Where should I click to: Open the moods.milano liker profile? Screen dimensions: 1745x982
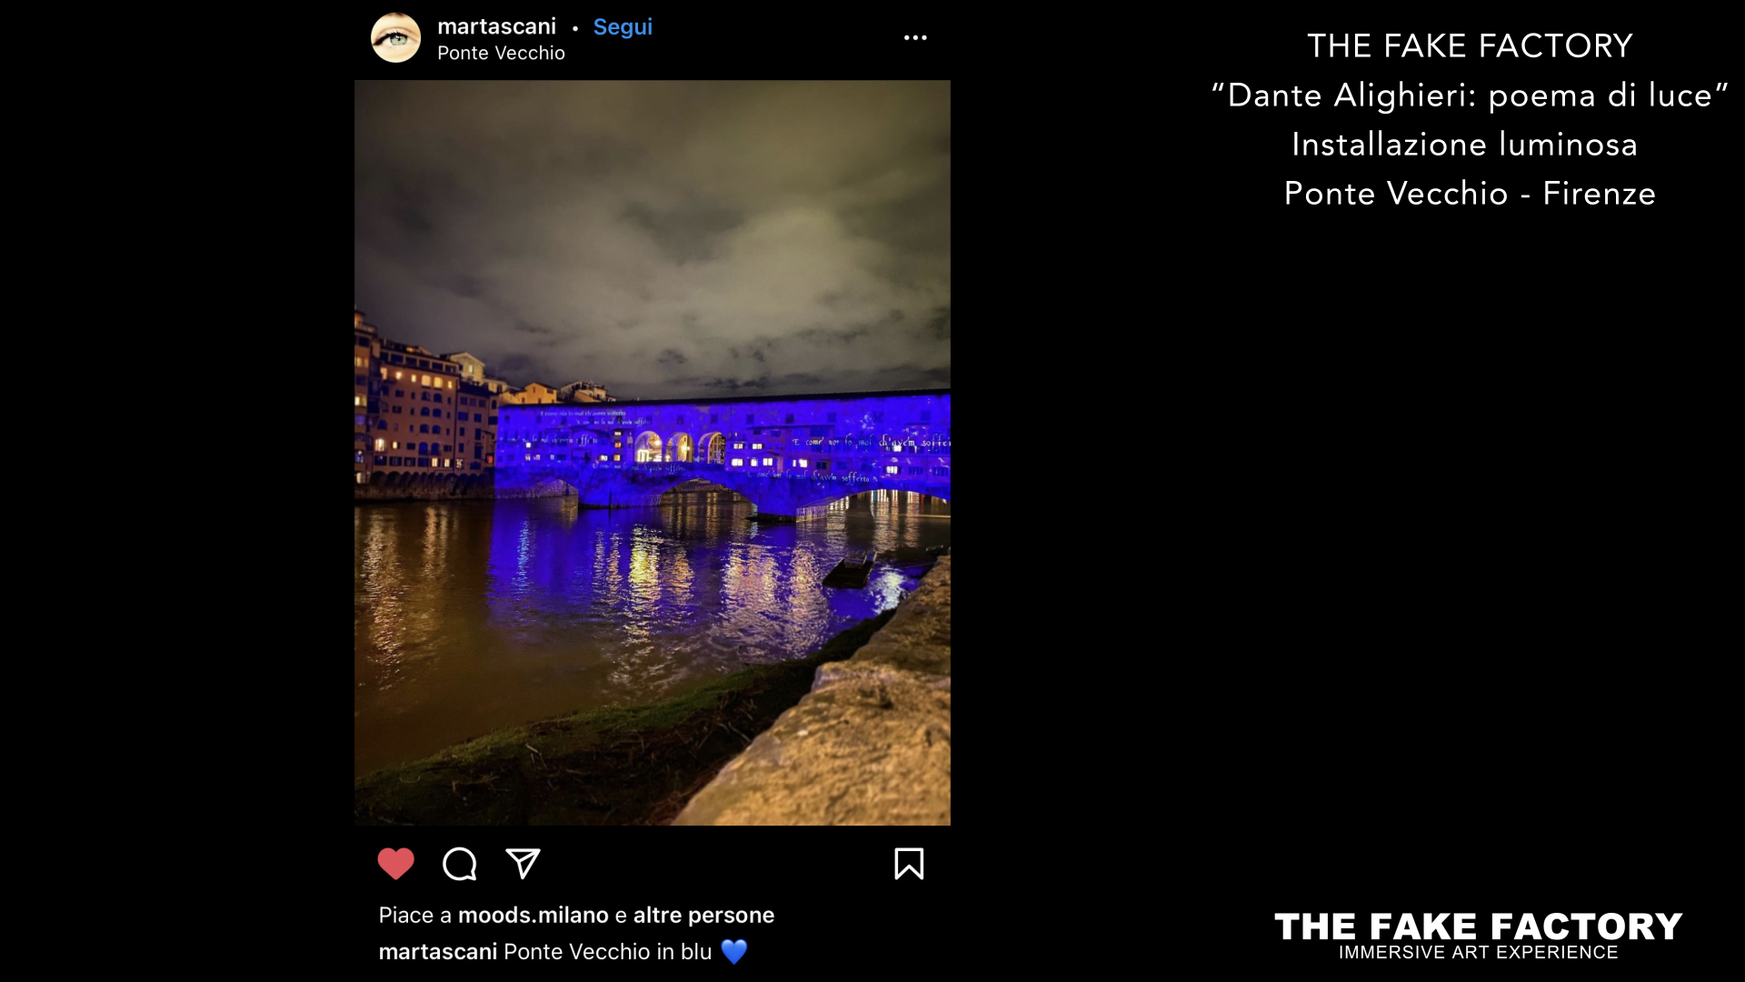(533, 915)
